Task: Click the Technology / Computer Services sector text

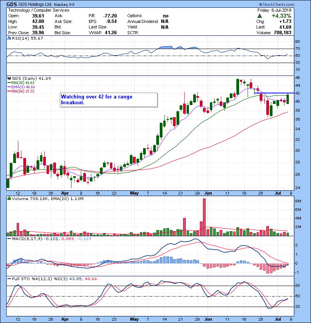Action: click(39, 10)
